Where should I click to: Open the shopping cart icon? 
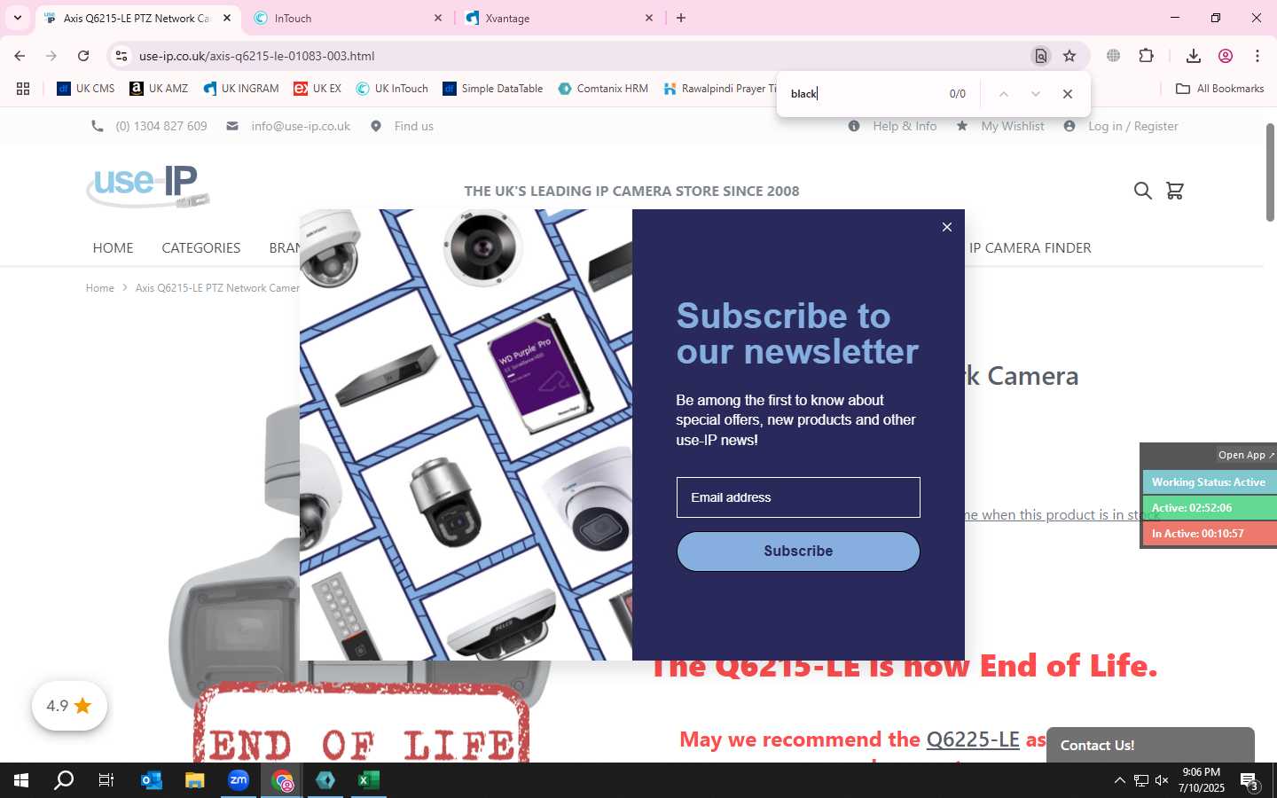(1175, 191)
